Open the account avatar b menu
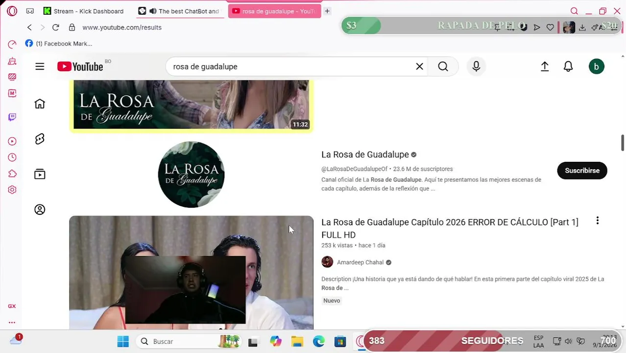The width and height of the screenshot is (626, 353). [x=597, y=67]
